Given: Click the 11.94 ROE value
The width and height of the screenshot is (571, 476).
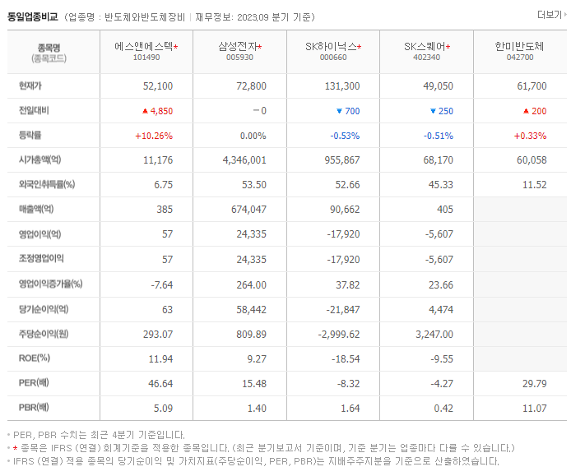Looking at the screenshot, I should [160, 359].
